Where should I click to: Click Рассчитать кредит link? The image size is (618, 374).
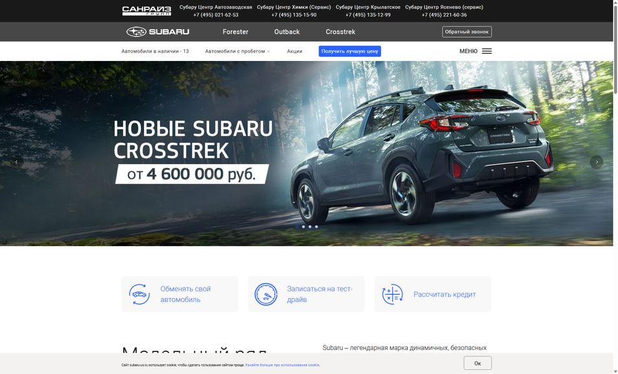(445, 294)
